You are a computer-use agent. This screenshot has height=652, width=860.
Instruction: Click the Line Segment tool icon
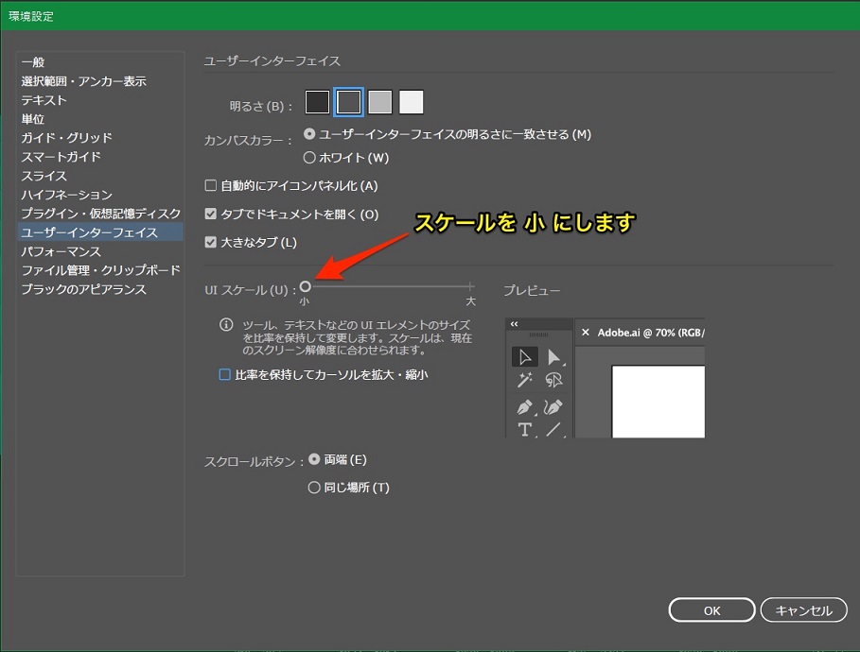[553, 430]
